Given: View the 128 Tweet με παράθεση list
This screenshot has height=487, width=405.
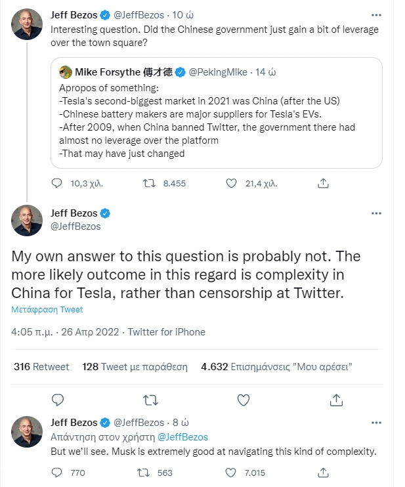Looking at the screenshot, I should pyautogui.click(x=135, y=366).
